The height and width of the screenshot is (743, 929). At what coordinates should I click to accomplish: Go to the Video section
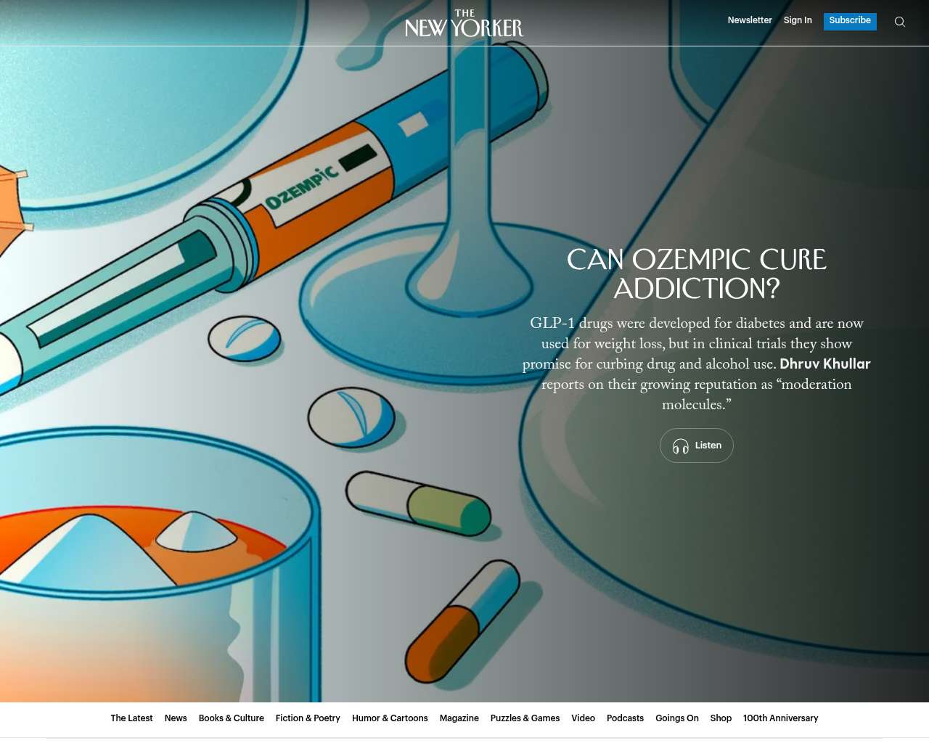coord(583,718)
